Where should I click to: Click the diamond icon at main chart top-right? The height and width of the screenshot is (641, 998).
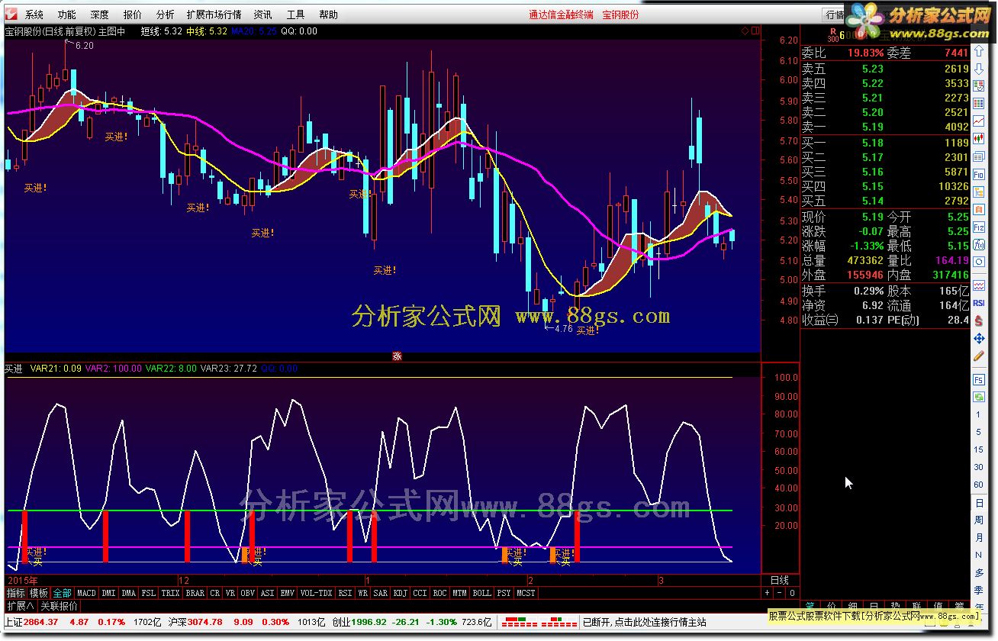(745, 31)
